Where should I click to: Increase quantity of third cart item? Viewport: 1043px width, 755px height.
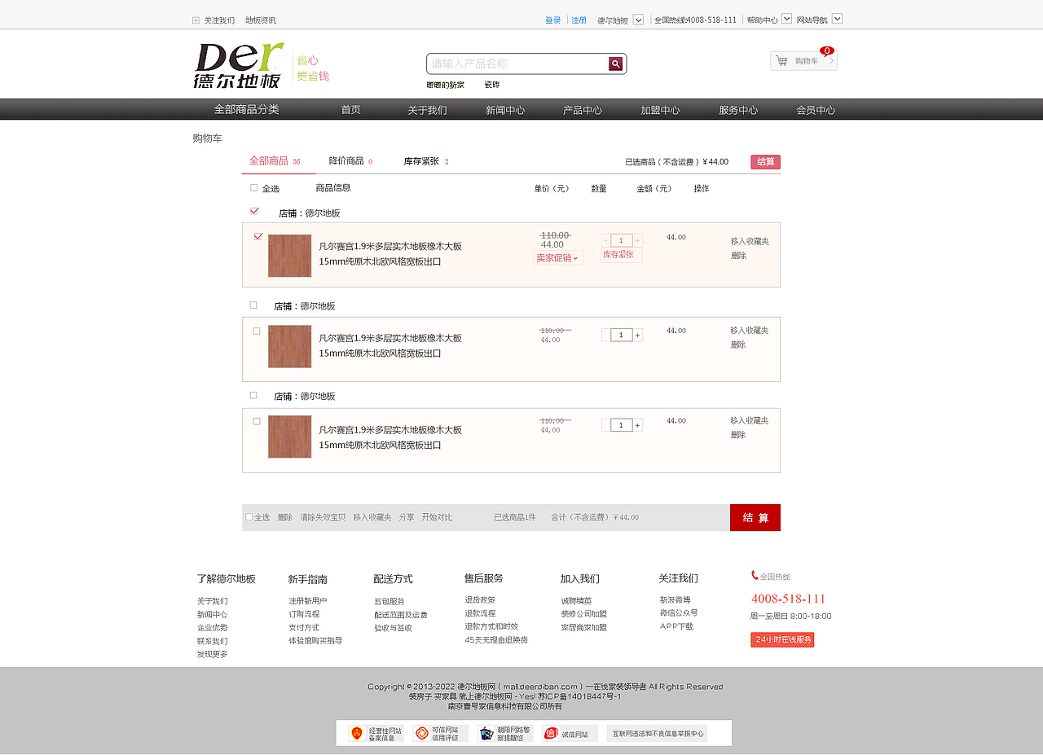[638, 425]
